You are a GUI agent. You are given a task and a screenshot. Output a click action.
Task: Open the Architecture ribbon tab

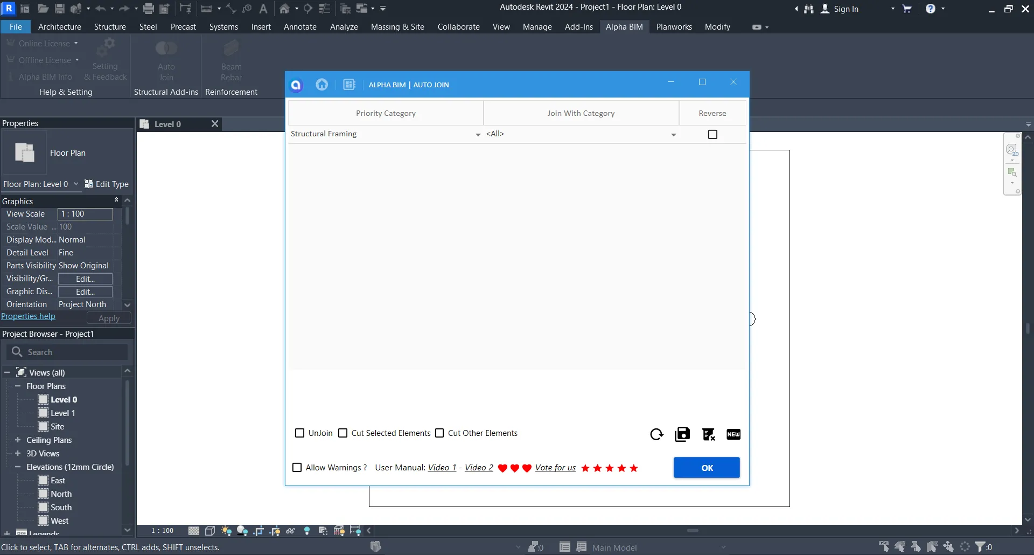(x=60, y=26)
